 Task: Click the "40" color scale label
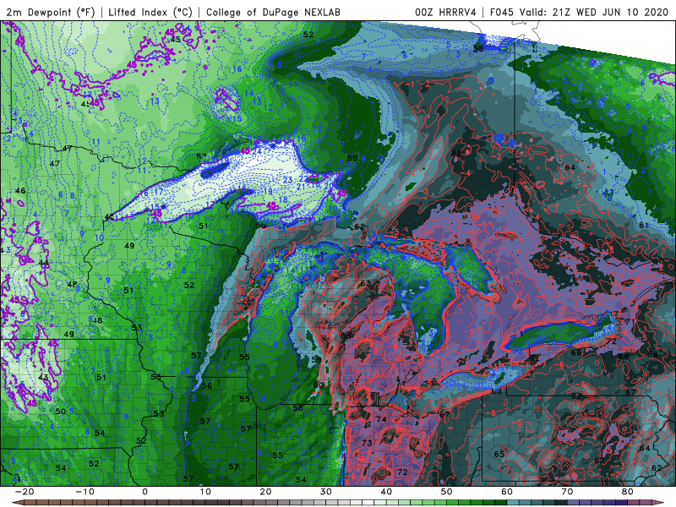386,492
